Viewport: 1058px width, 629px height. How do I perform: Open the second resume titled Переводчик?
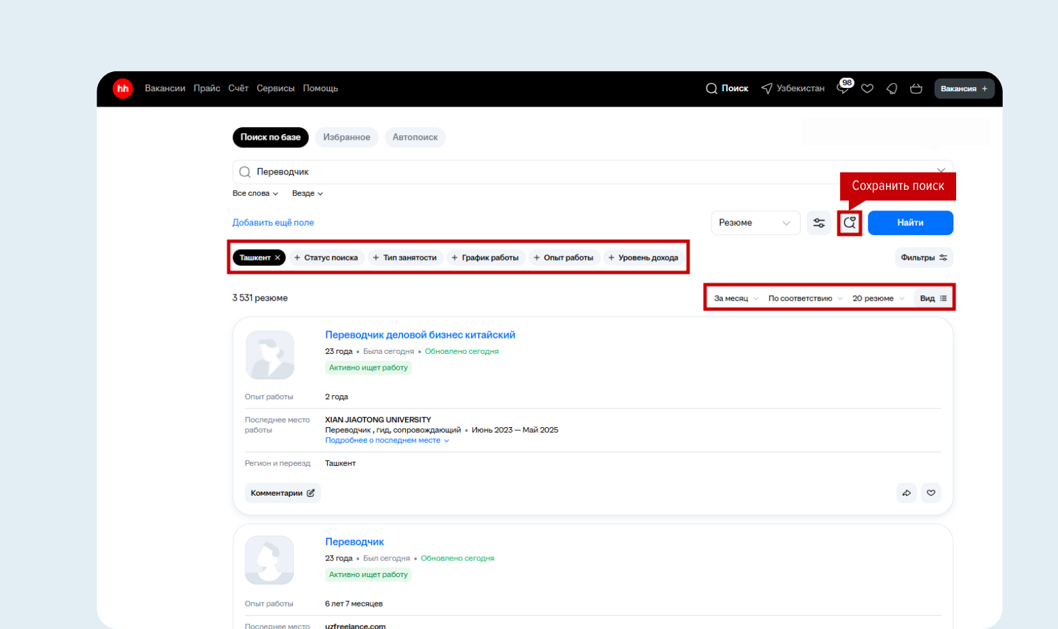(x=354, y=542)
